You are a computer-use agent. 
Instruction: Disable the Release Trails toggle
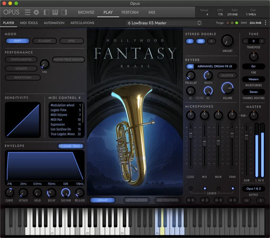(x=71, y=146)
